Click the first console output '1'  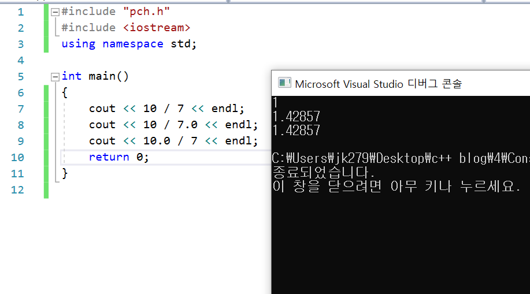[x=276, y=103]
